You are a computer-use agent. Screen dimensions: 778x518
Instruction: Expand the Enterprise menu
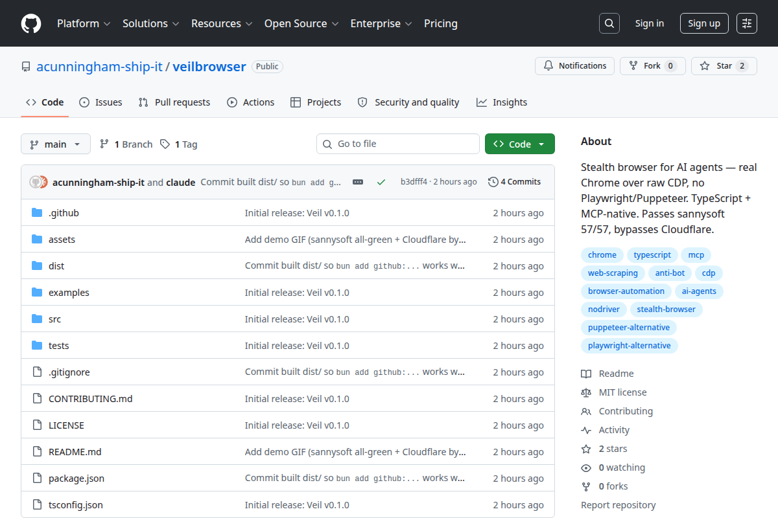tap(381, 23)
